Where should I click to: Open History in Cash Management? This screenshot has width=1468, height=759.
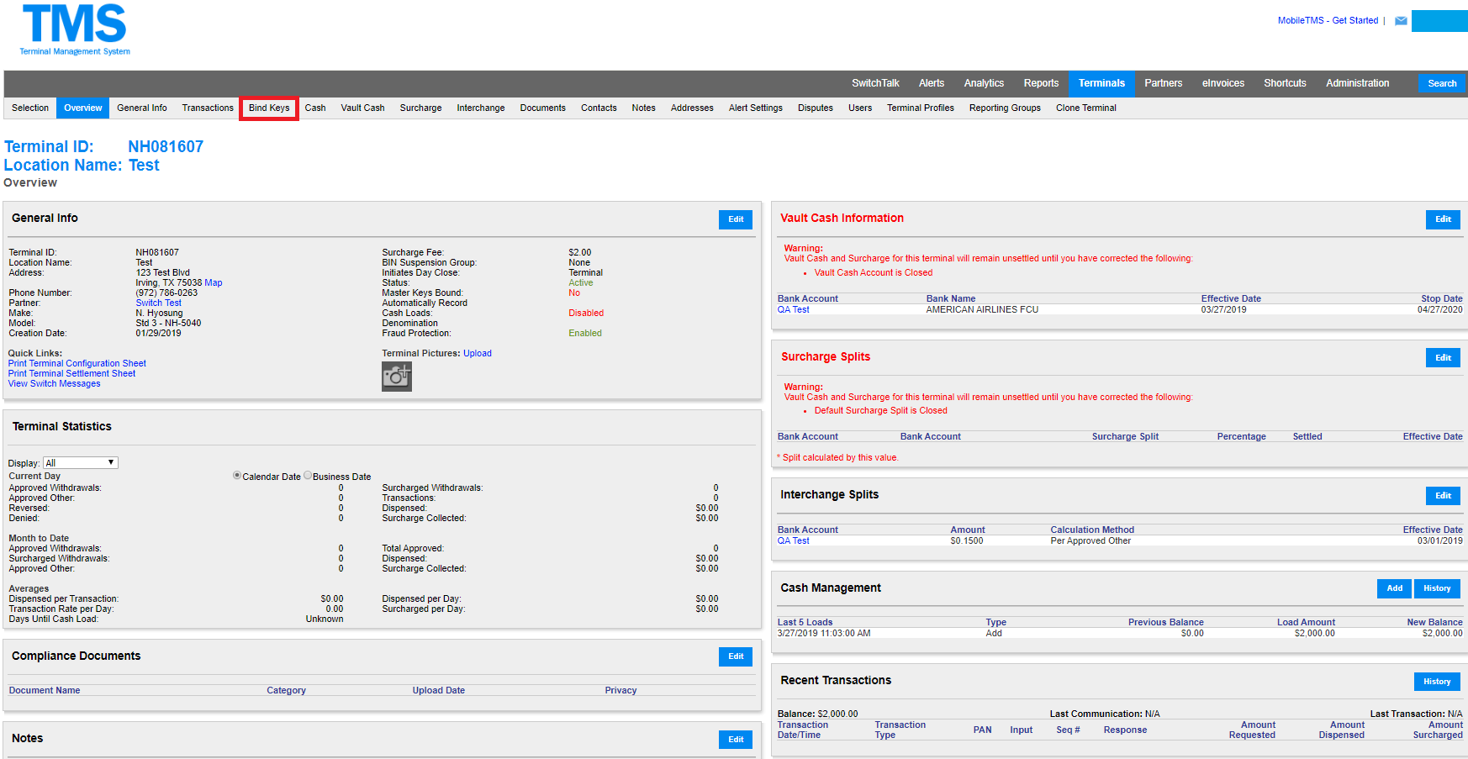point(1437,588)
